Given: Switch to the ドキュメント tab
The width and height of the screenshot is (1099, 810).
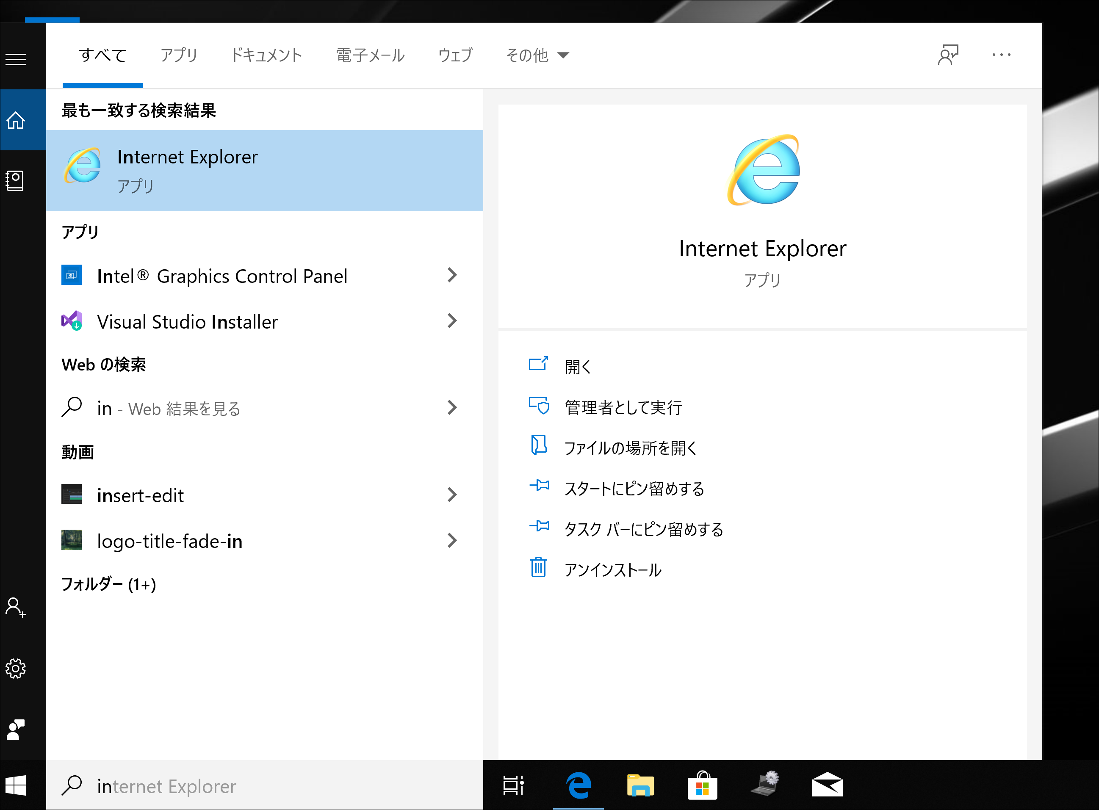Looking at the screenshot, I should click(x=266, y=55).
